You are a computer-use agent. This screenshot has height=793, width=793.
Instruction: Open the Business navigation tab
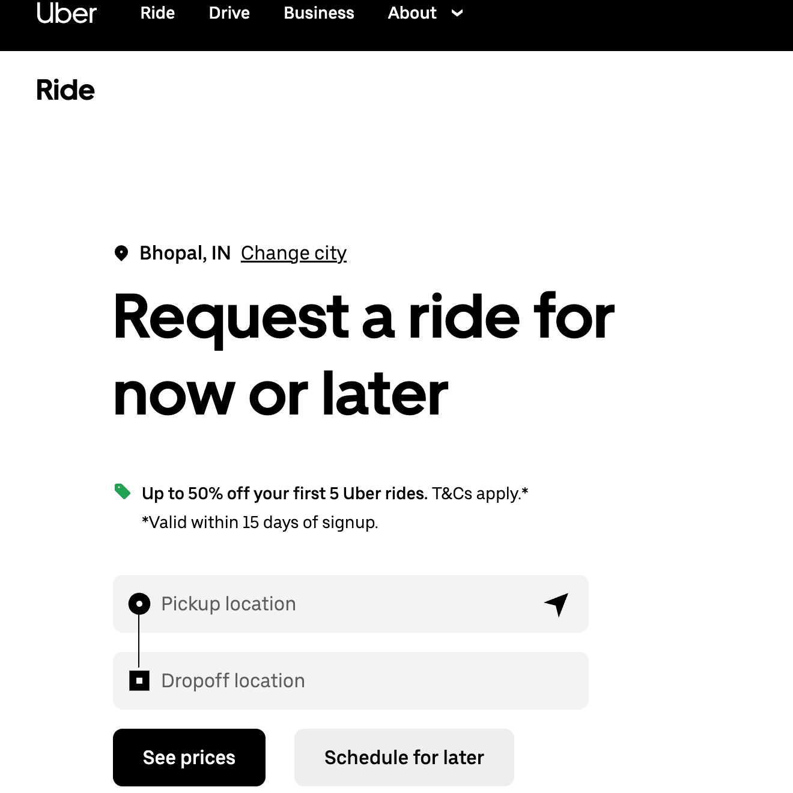[x=318, y=13]
